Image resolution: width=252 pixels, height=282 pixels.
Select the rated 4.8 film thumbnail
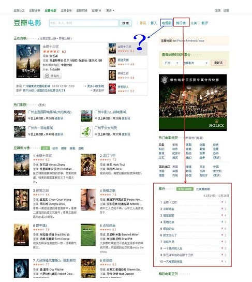pyautogui.click(x=112, y=62)
